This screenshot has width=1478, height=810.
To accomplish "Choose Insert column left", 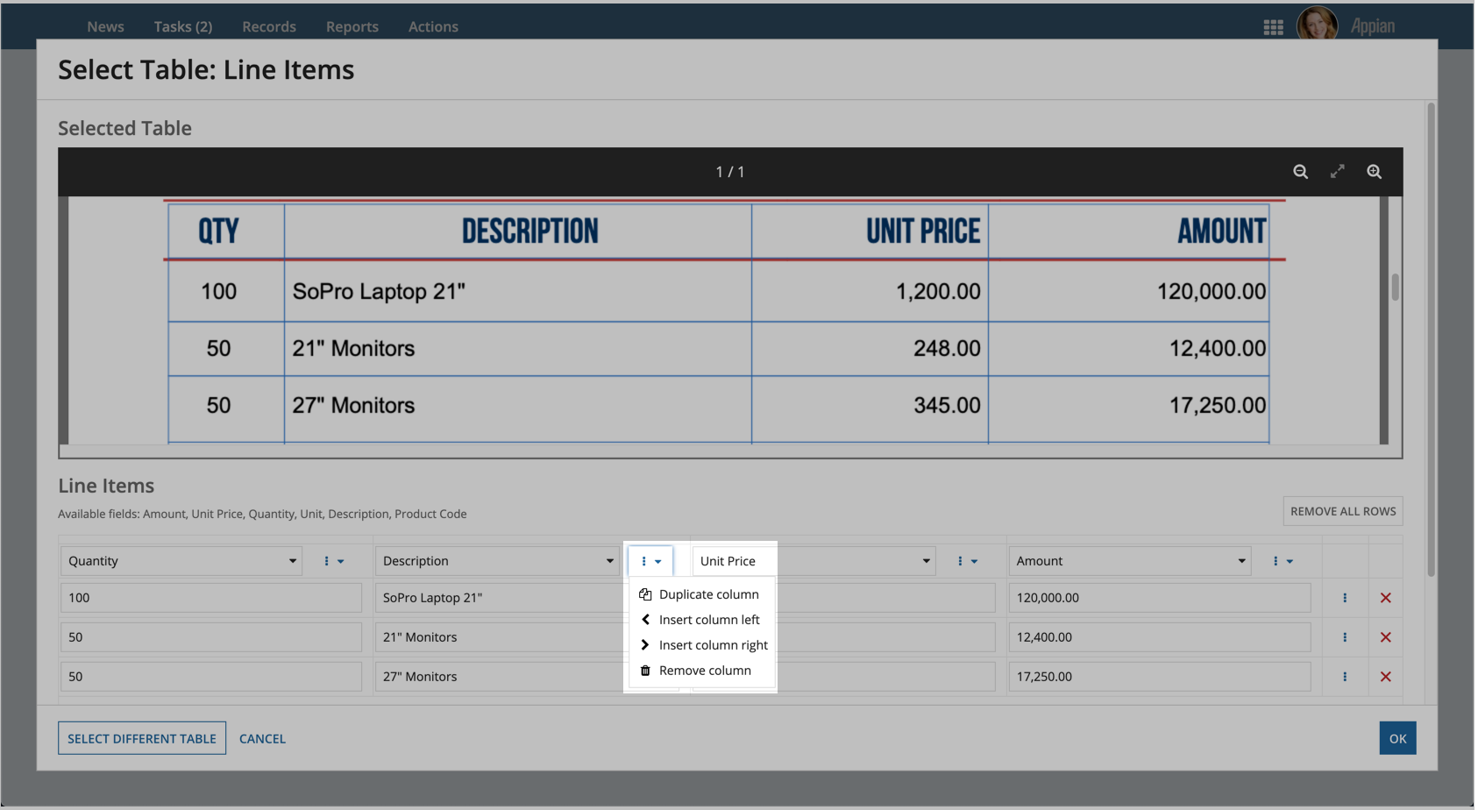I will tap(700, 620).
